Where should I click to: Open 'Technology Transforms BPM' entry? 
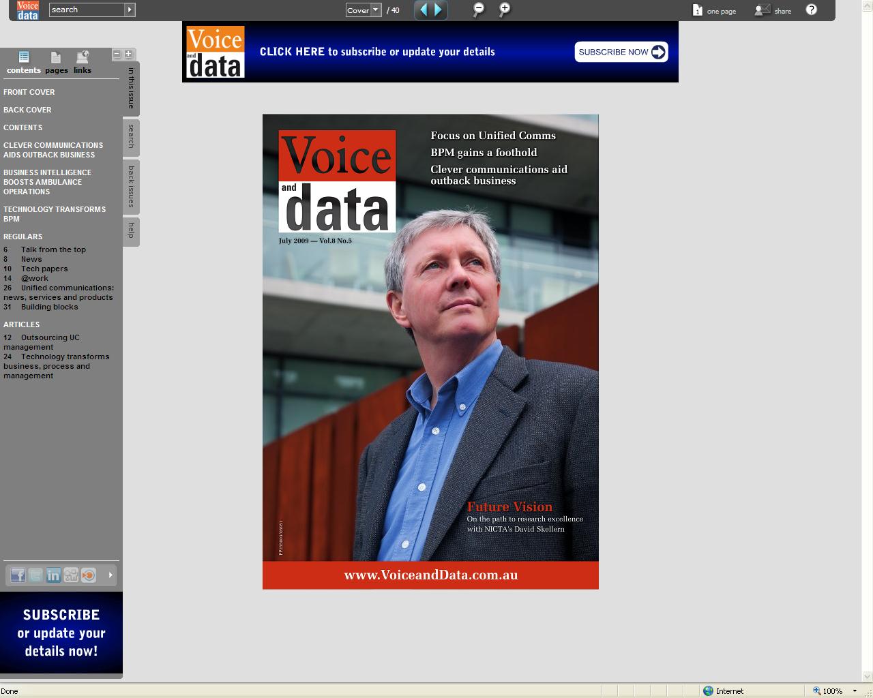(55, 214)
